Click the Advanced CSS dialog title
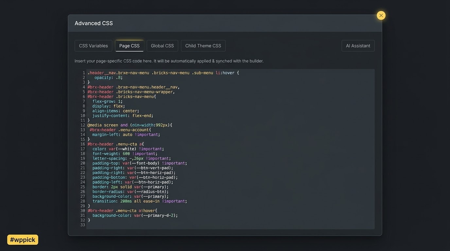 [94, 23]
